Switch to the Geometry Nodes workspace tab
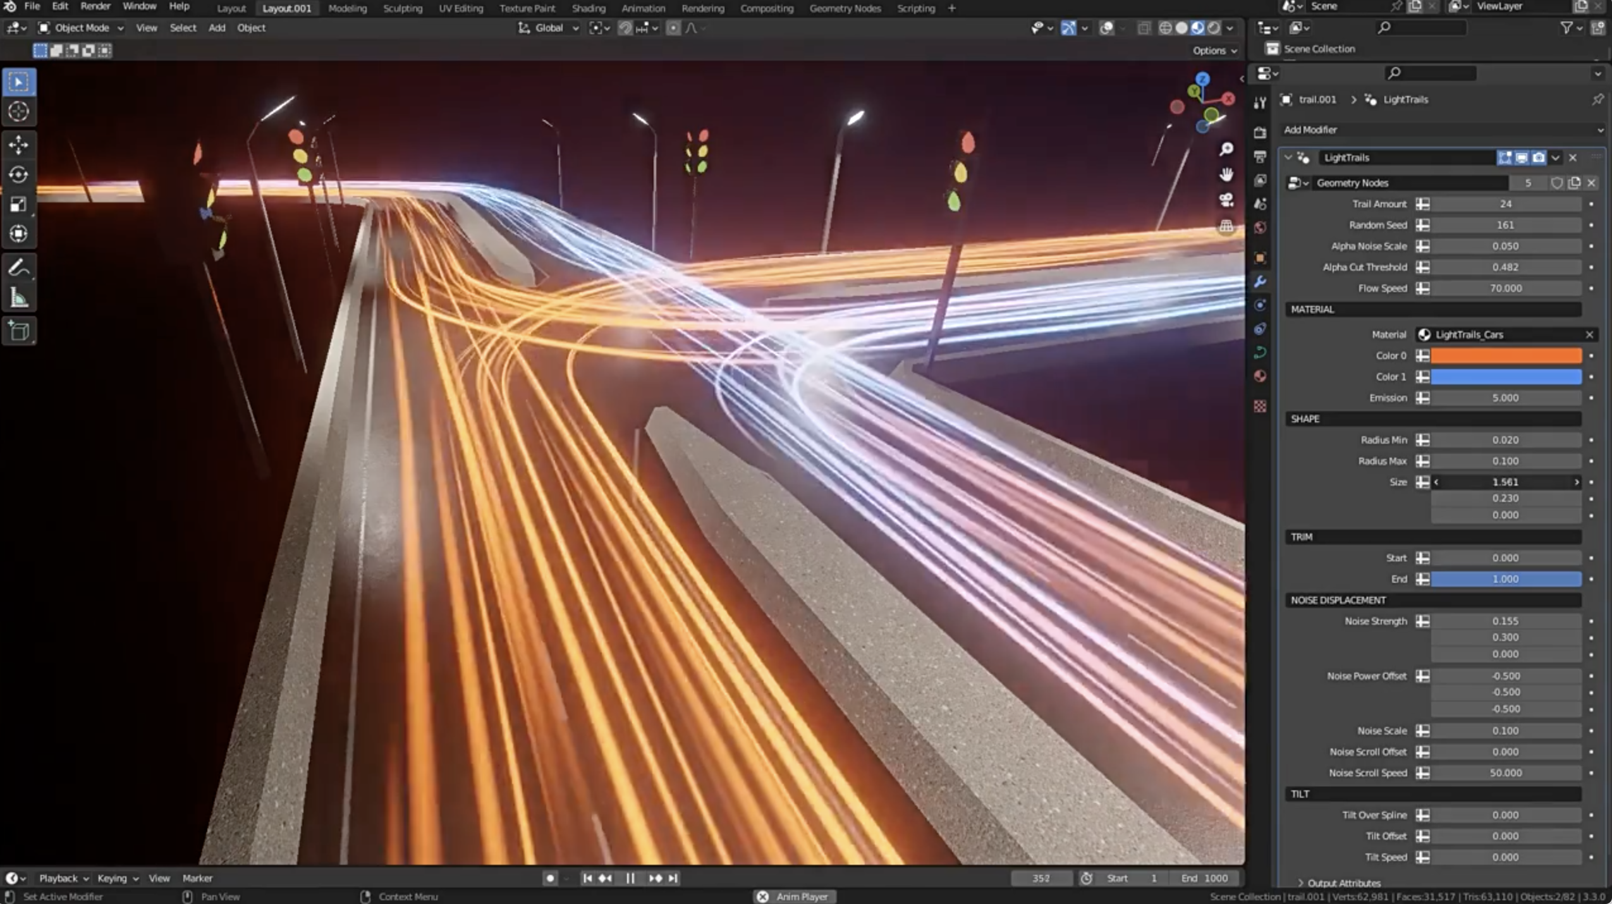This screenshot has height=904, width=1612. 845,8
